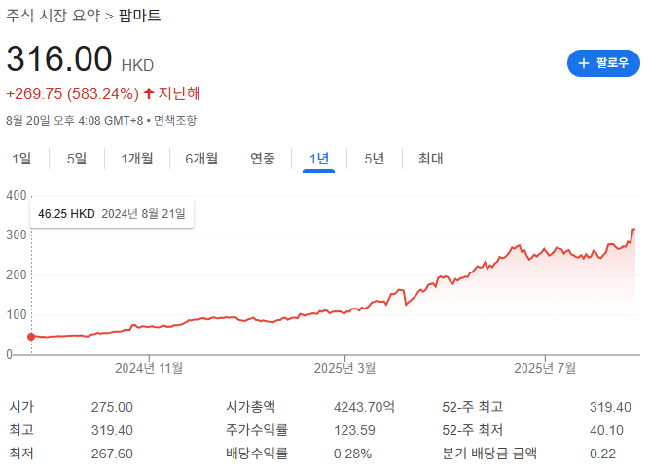Image resolution: width=649 pixels, height=472 pixels.
Task: Click the 2025년 3월 axis label
Action: pos(344,368)
